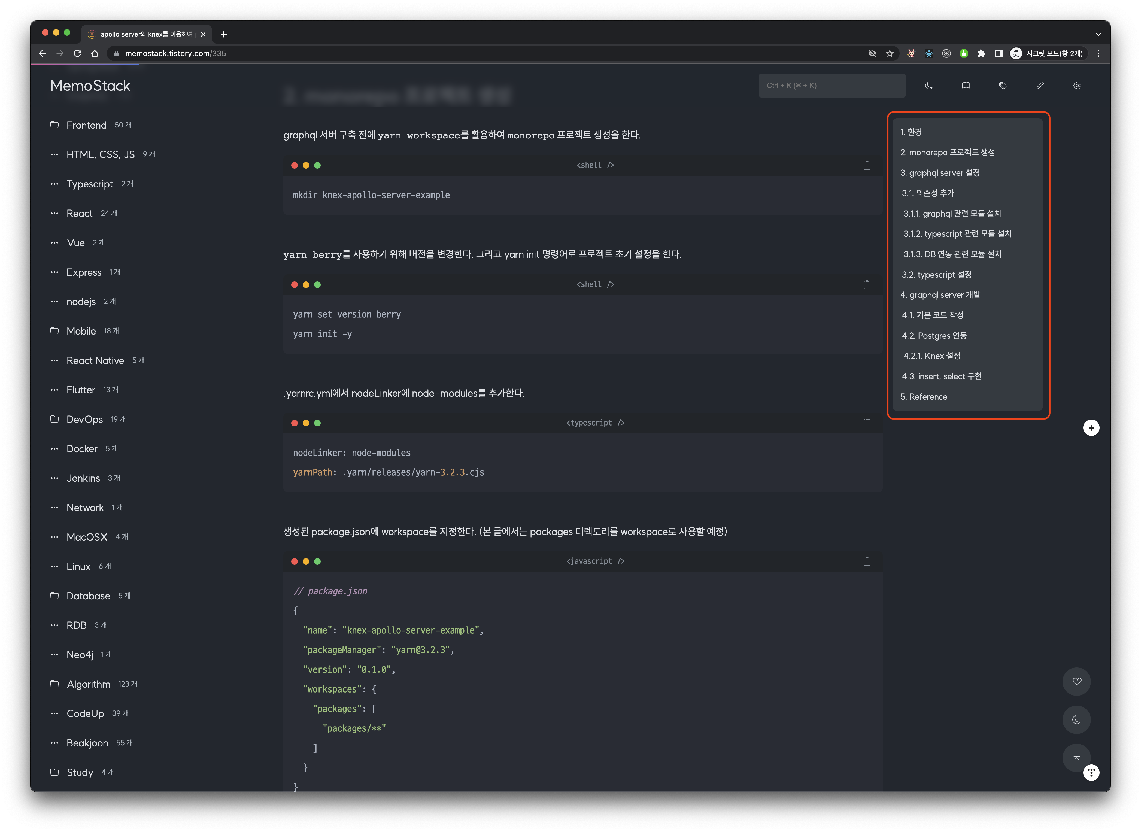The width and height of the screenshot is (1141, 832).
Task: Copy the nodeLinker typescript code block
Action: click(867, 423)
